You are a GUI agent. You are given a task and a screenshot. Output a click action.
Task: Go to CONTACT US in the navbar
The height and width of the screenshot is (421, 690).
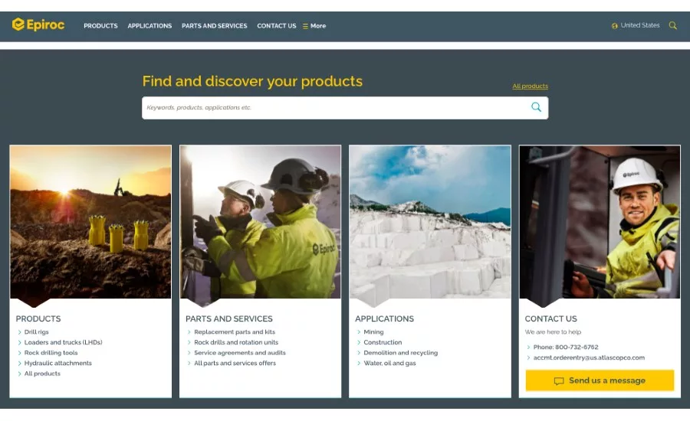click(276, 26)
